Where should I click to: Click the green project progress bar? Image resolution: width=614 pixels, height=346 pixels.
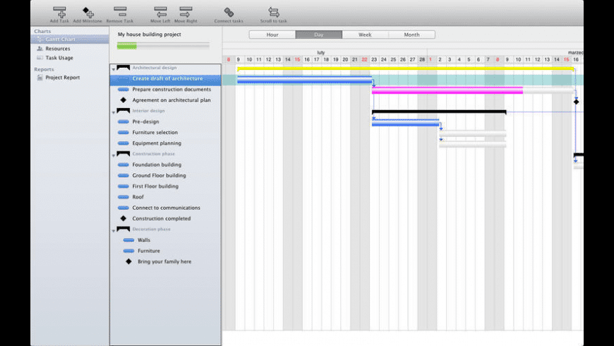coord(127,46)
